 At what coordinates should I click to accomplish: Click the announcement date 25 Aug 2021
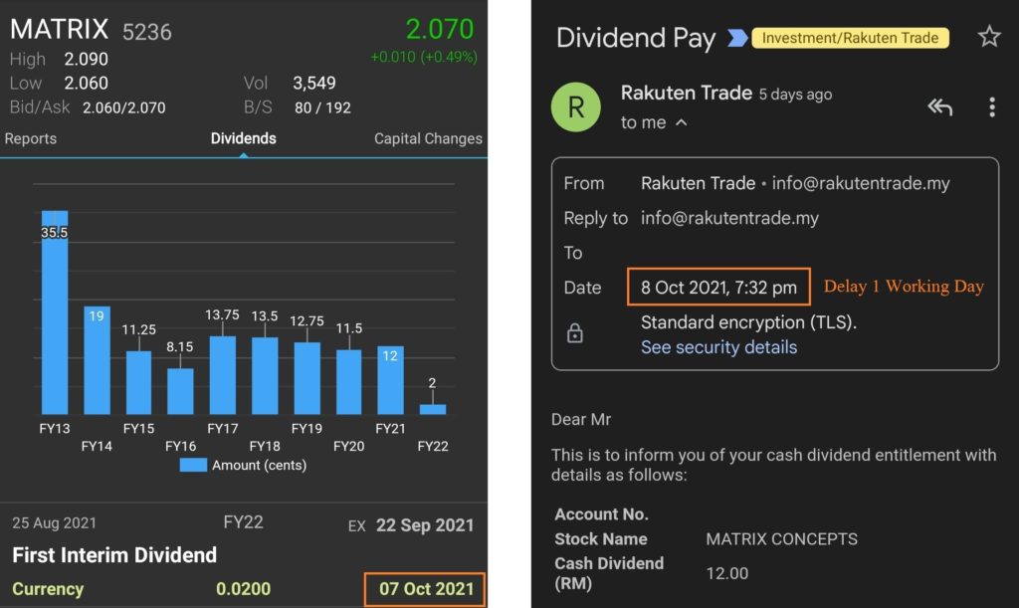(54, 522)
